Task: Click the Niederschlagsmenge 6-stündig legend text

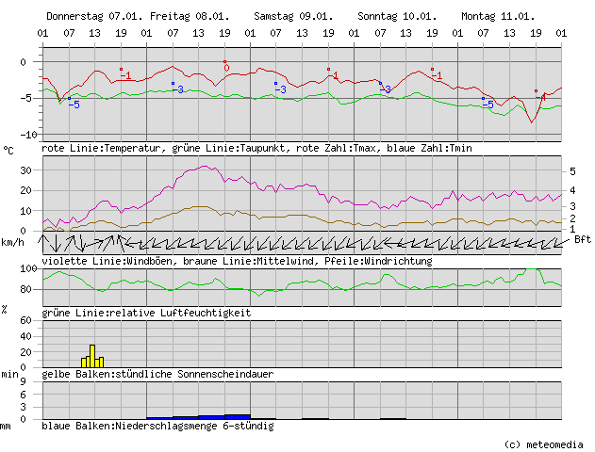Action: click(157, 426)
